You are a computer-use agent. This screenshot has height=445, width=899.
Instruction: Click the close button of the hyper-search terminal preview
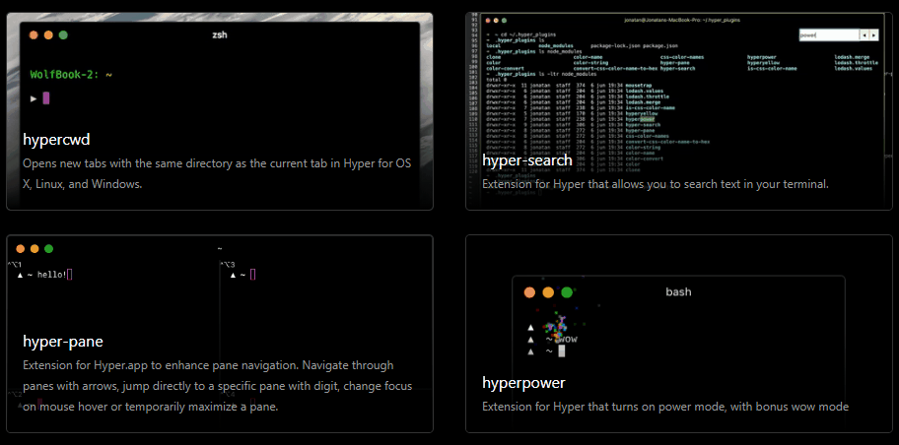[x=488, y=20]
